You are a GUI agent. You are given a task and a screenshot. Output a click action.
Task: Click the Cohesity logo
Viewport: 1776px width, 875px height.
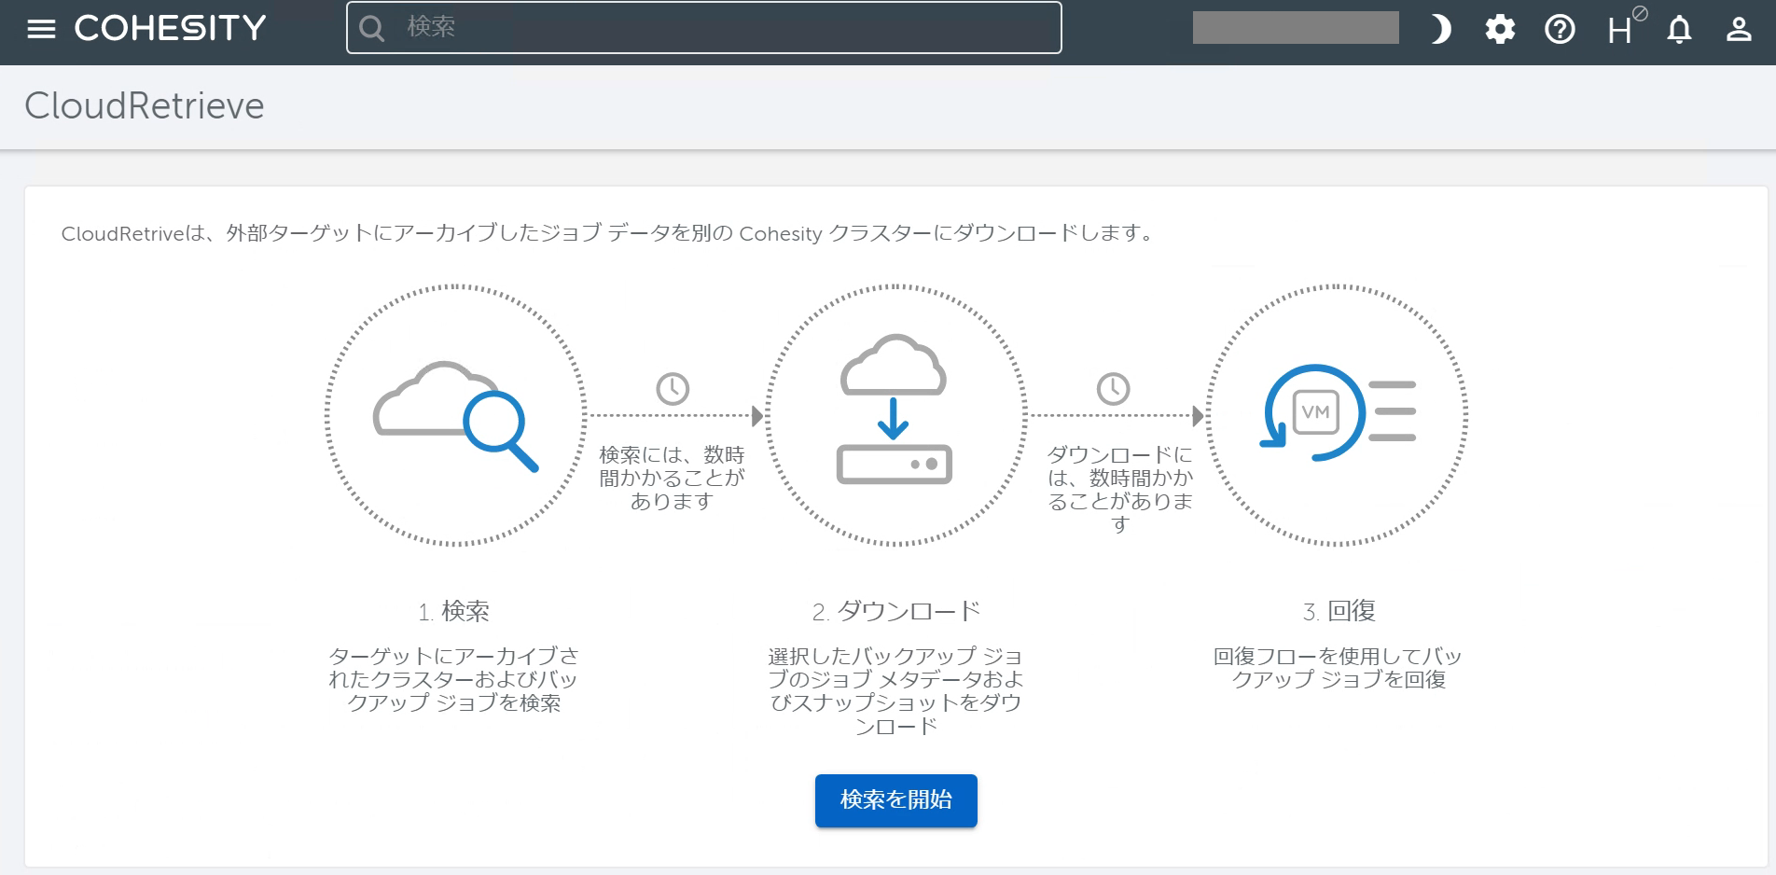(171, 28)
